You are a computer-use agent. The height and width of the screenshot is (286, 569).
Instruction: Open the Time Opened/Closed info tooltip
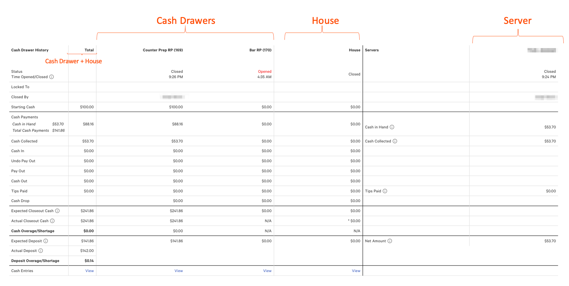(52, 77)
